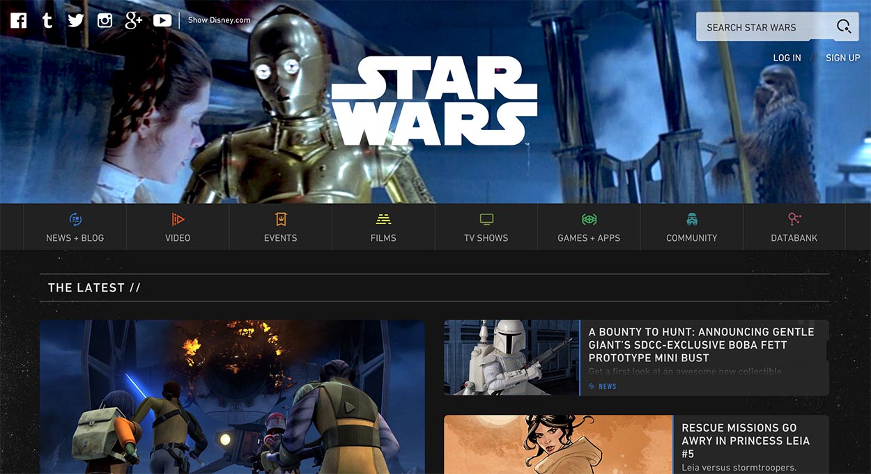The image size is (871, 474).
Task: Click the Sign Up link
Action: click(843, 58)
